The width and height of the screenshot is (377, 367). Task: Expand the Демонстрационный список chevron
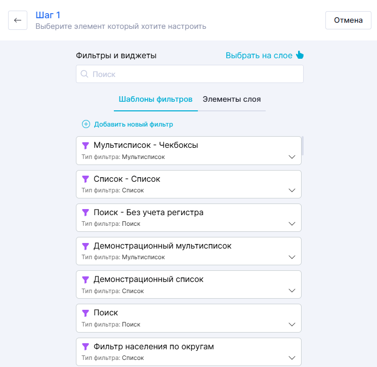(291, 291)
